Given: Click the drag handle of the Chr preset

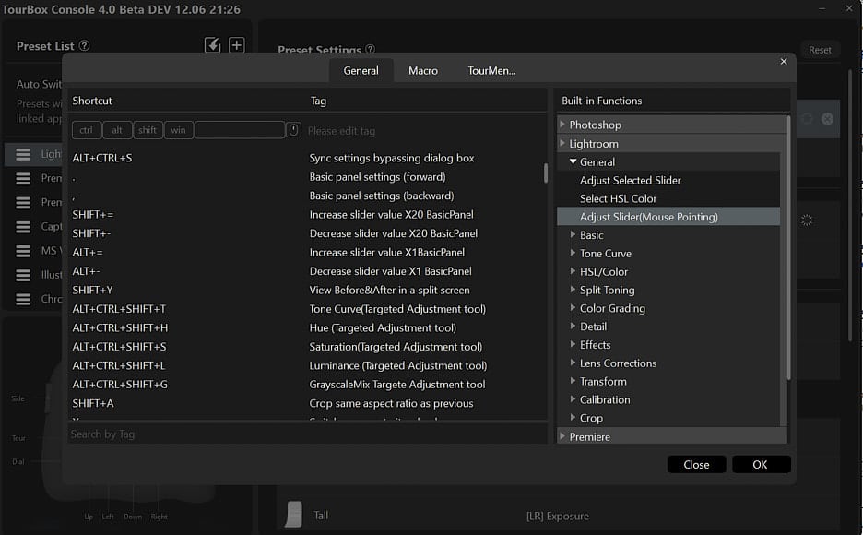Looking at the screenshot, I should [22, 299].
